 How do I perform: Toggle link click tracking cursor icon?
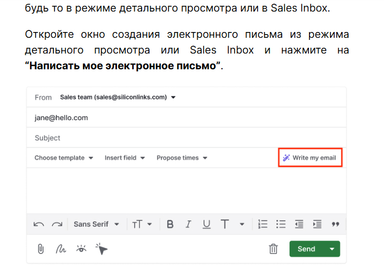pos(101,249)
